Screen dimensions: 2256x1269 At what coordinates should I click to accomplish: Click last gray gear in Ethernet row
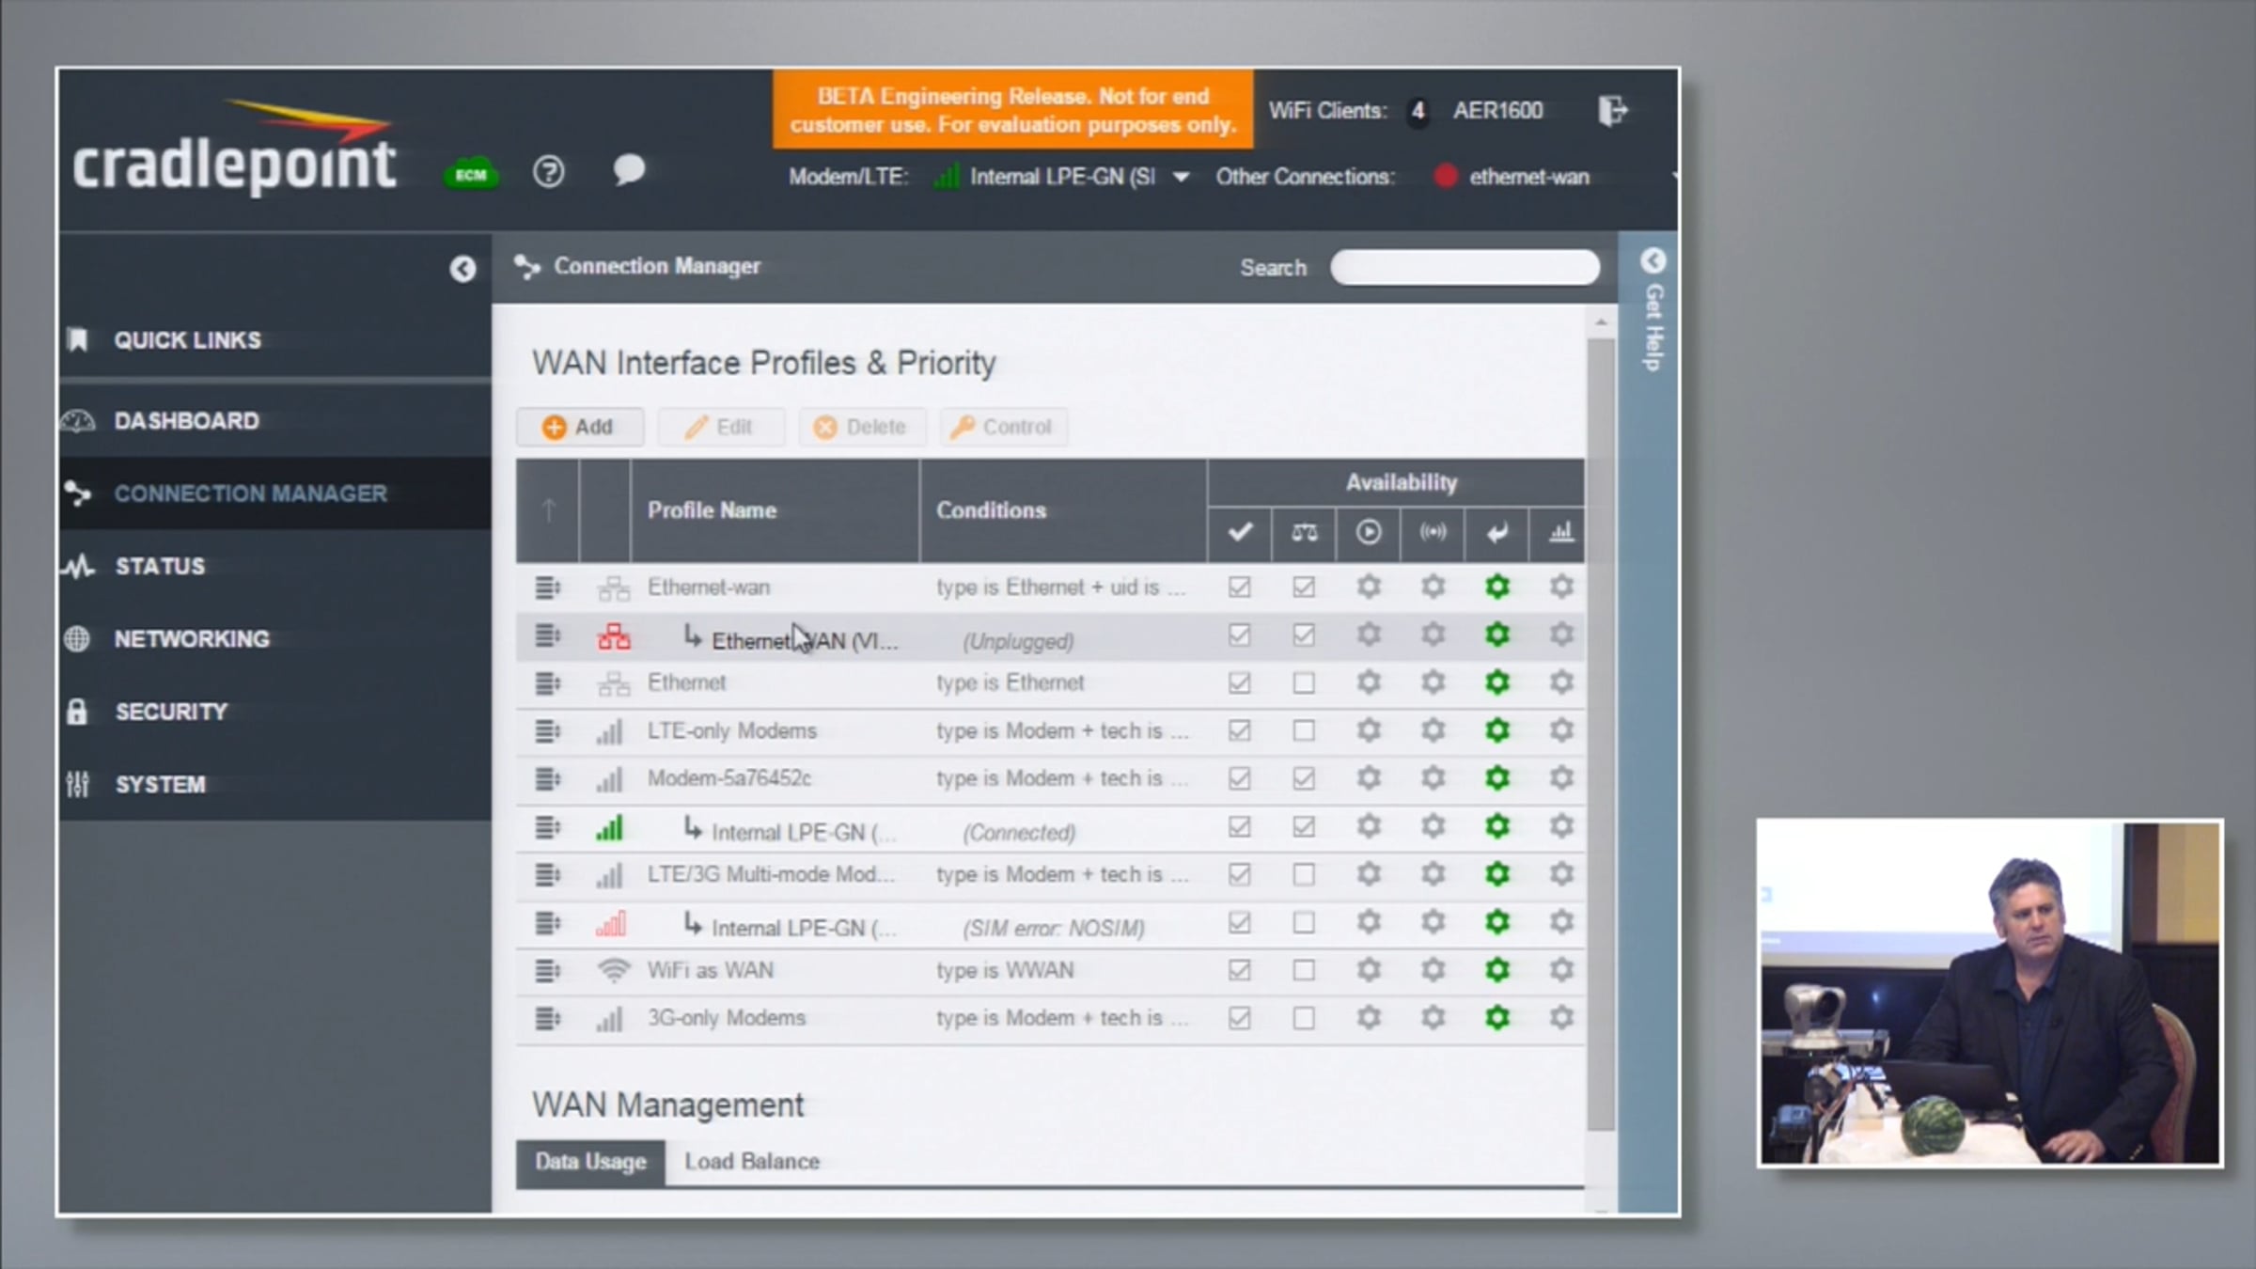click(1561, 683)
